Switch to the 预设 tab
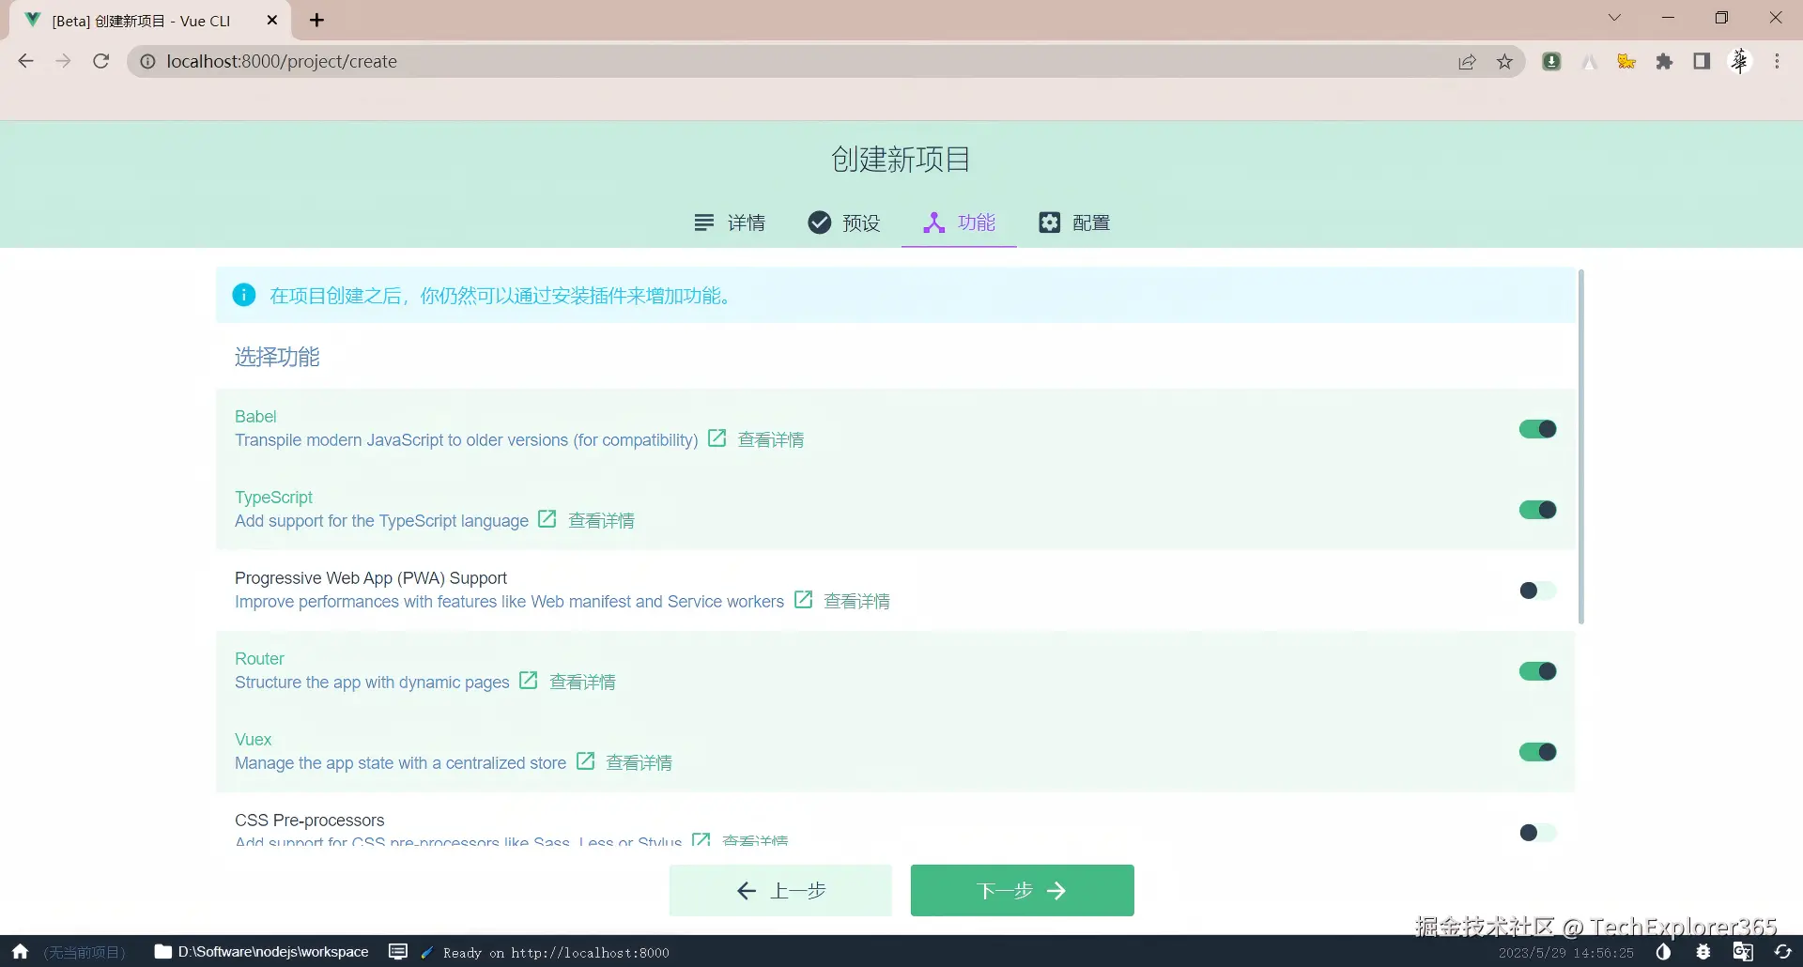The image size is (1803, 967). point(844,223)
